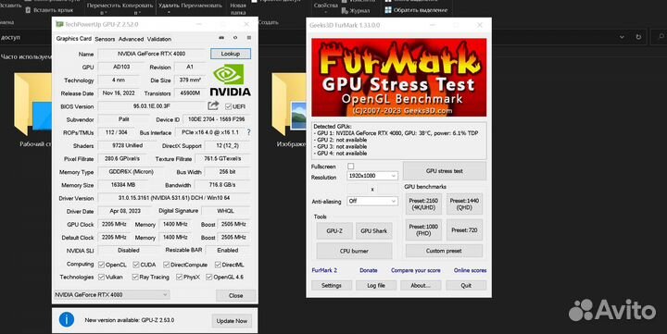
Task: Open the Online scores link
Action: pyautogui.click(x=470, y=270)
